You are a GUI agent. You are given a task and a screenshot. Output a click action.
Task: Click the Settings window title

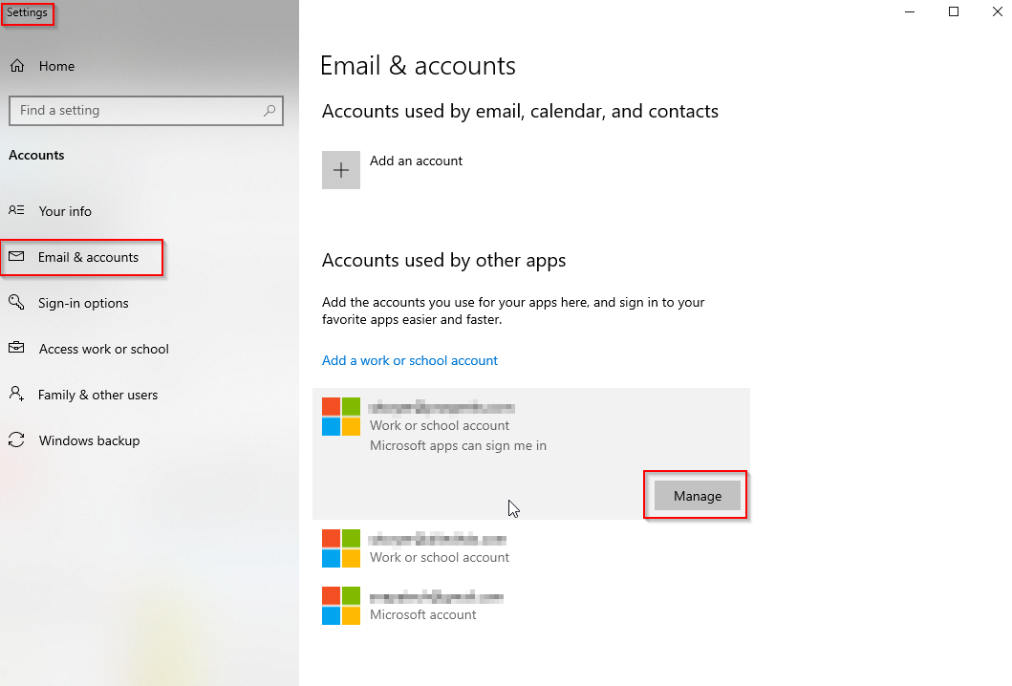[x=27, y=12]
